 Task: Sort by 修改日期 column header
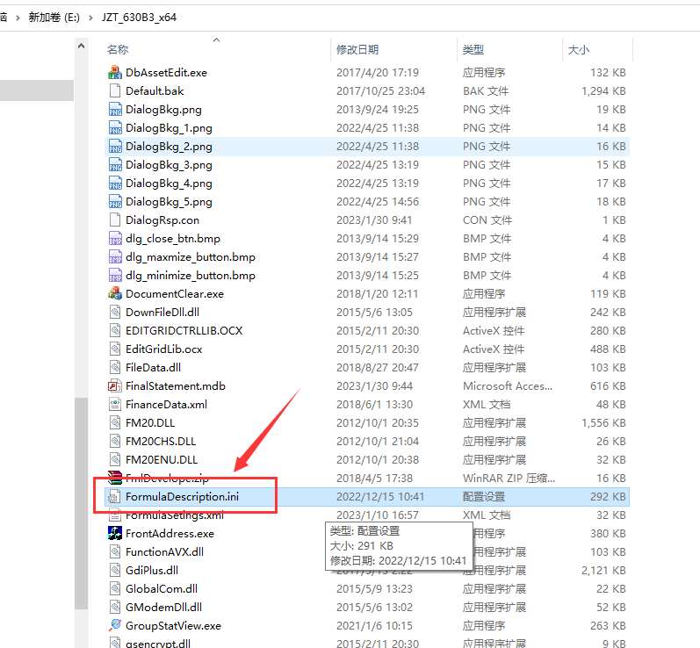coord(357,49)
